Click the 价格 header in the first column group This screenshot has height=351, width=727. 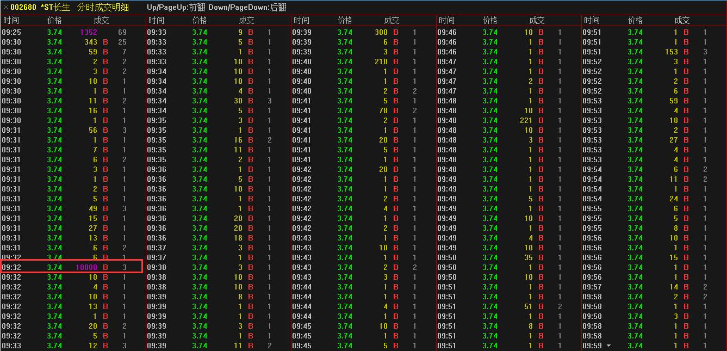pyautogui.click(x=54, y=20)
